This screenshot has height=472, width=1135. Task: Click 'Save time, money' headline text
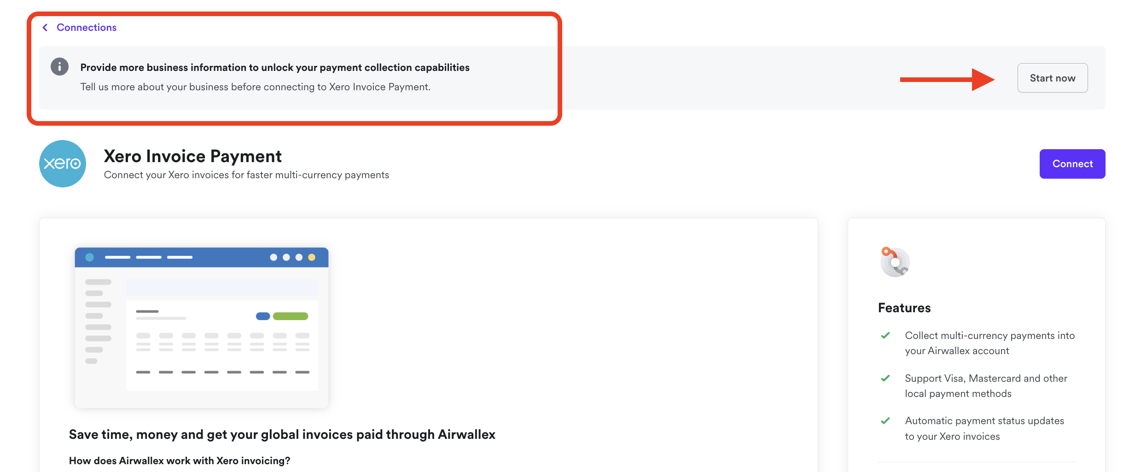pyautogui.click(x=282, y=435)
